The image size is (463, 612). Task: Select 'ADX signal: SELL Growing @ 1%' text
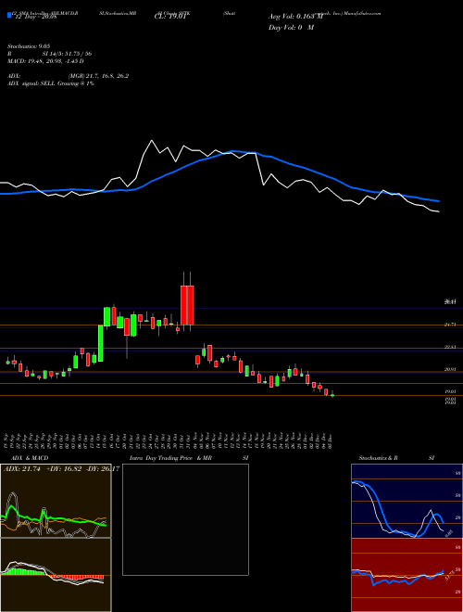(51, 83)
